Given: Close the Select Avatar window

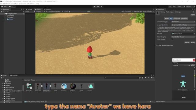Looking at the screenshot, I should pyautogui.click(x=194, y=60).
